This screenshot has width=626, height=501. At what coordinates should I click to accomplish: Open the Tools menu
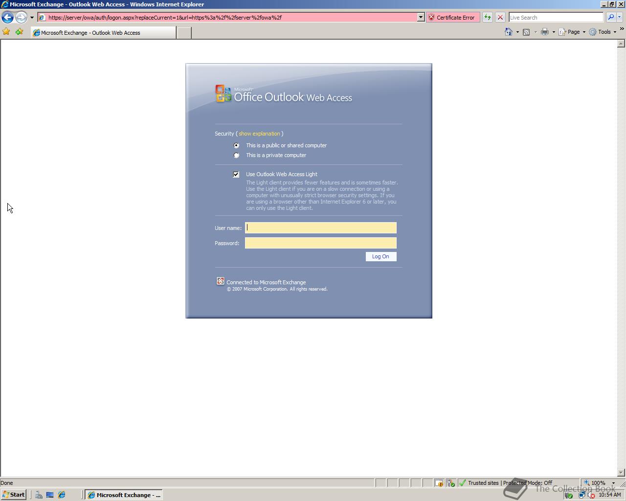tap(603, 32)
